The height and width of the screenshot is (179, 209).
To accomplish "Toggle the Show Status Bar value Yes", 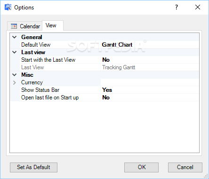I will [150, 90].
